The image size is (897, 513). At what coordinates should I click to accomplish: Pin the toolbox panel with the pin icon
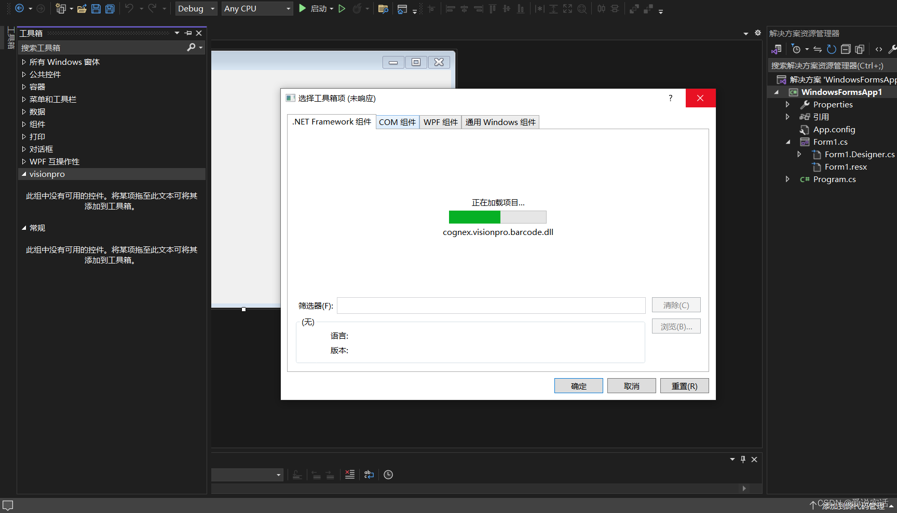pyautogui.click(x=188, y=33)
